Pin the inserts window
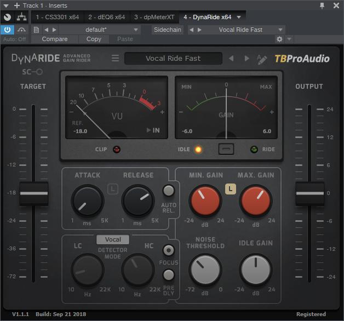 [322, 5]
